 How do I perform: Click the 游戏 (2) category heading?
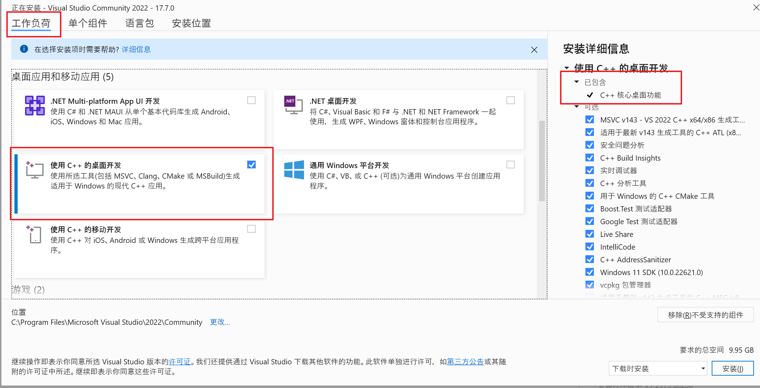28,290
